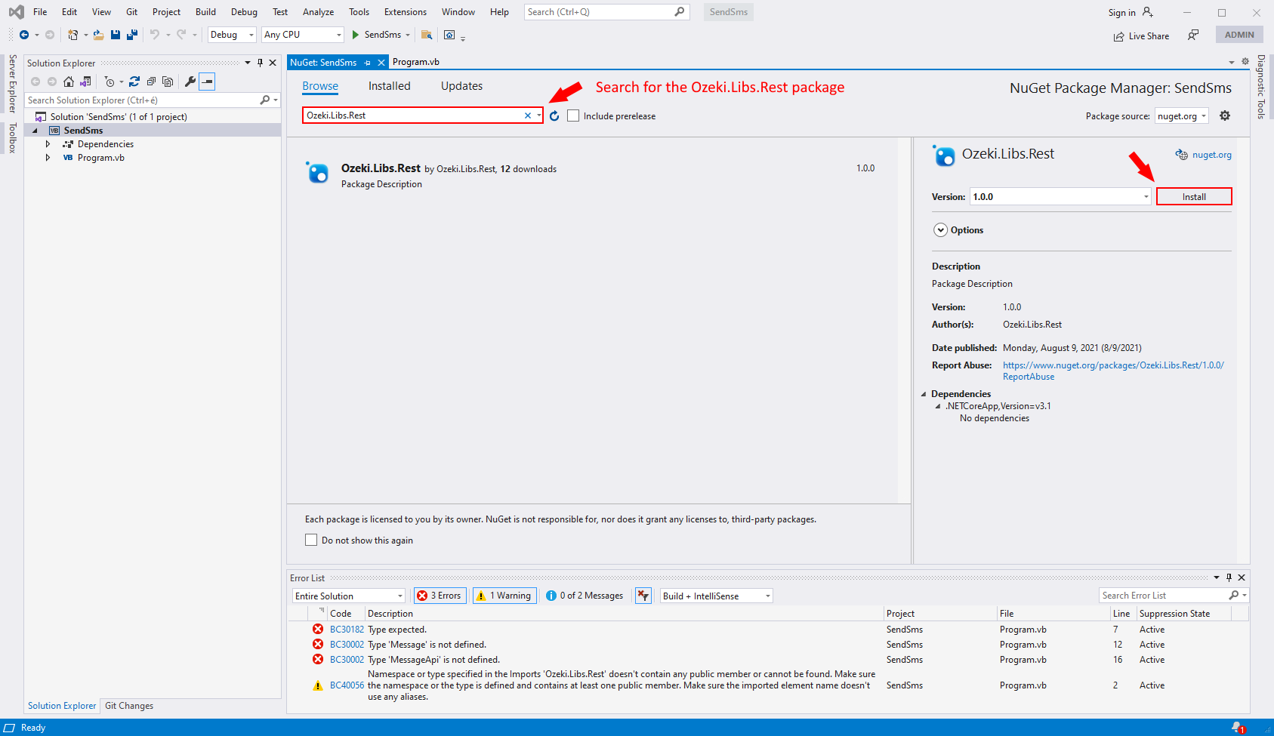The height and width of the screenshot is (736, 1274).
Task: Toggle the 3 Errors filter
Action: (x=440, y=596)
